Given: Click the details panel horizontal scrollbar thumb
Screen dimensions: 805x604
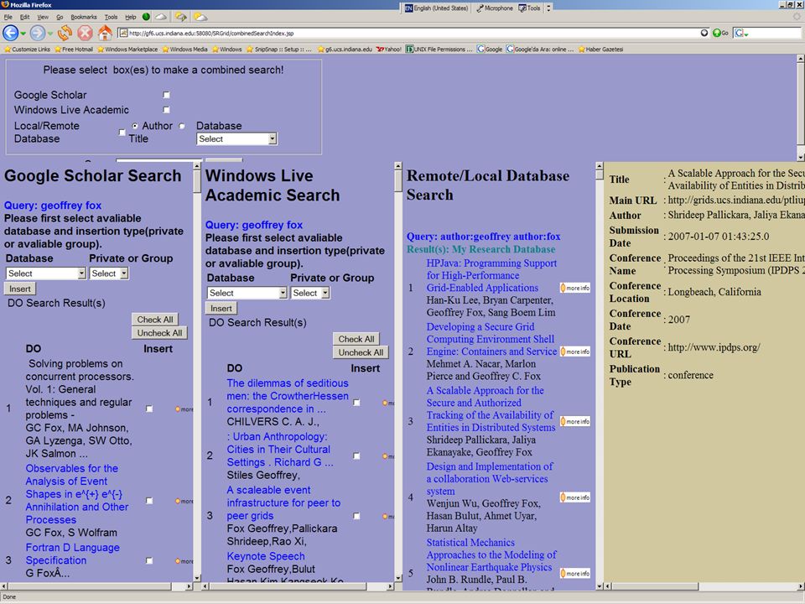Looking at the screenshot, I should pos(656,586).
